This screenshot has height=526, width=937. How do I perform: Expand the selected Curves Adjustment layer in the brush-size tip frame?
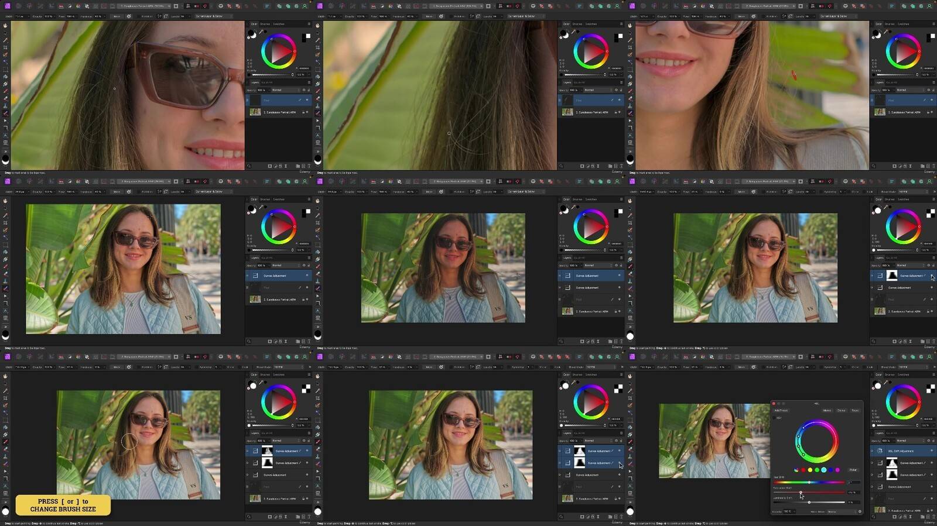point(247,451)
